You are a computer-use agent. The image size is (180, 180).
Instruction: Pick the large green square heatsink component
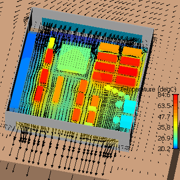coord(73,58)
